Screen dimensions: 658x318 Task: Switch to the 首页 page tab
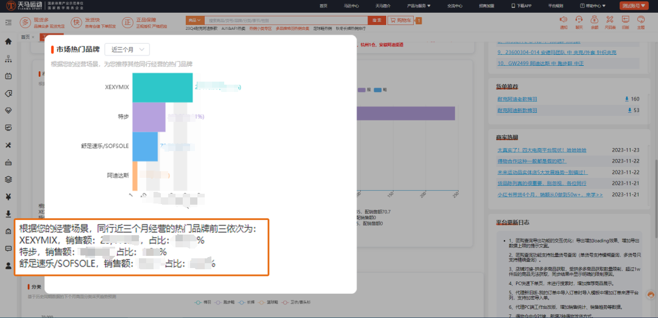click(25, 37)
